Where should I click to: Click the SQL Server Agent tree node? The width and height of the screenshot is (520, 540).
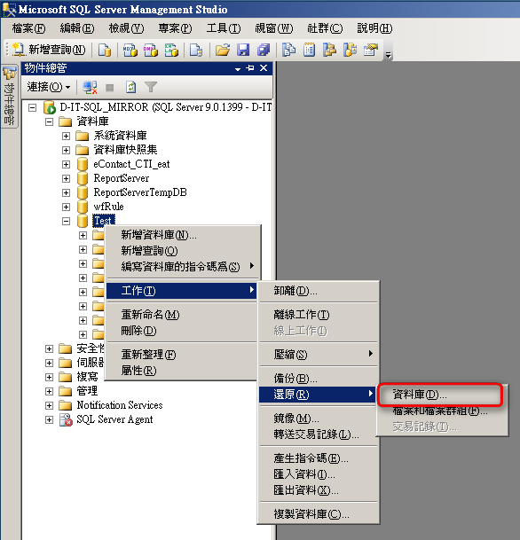(114, 419)
